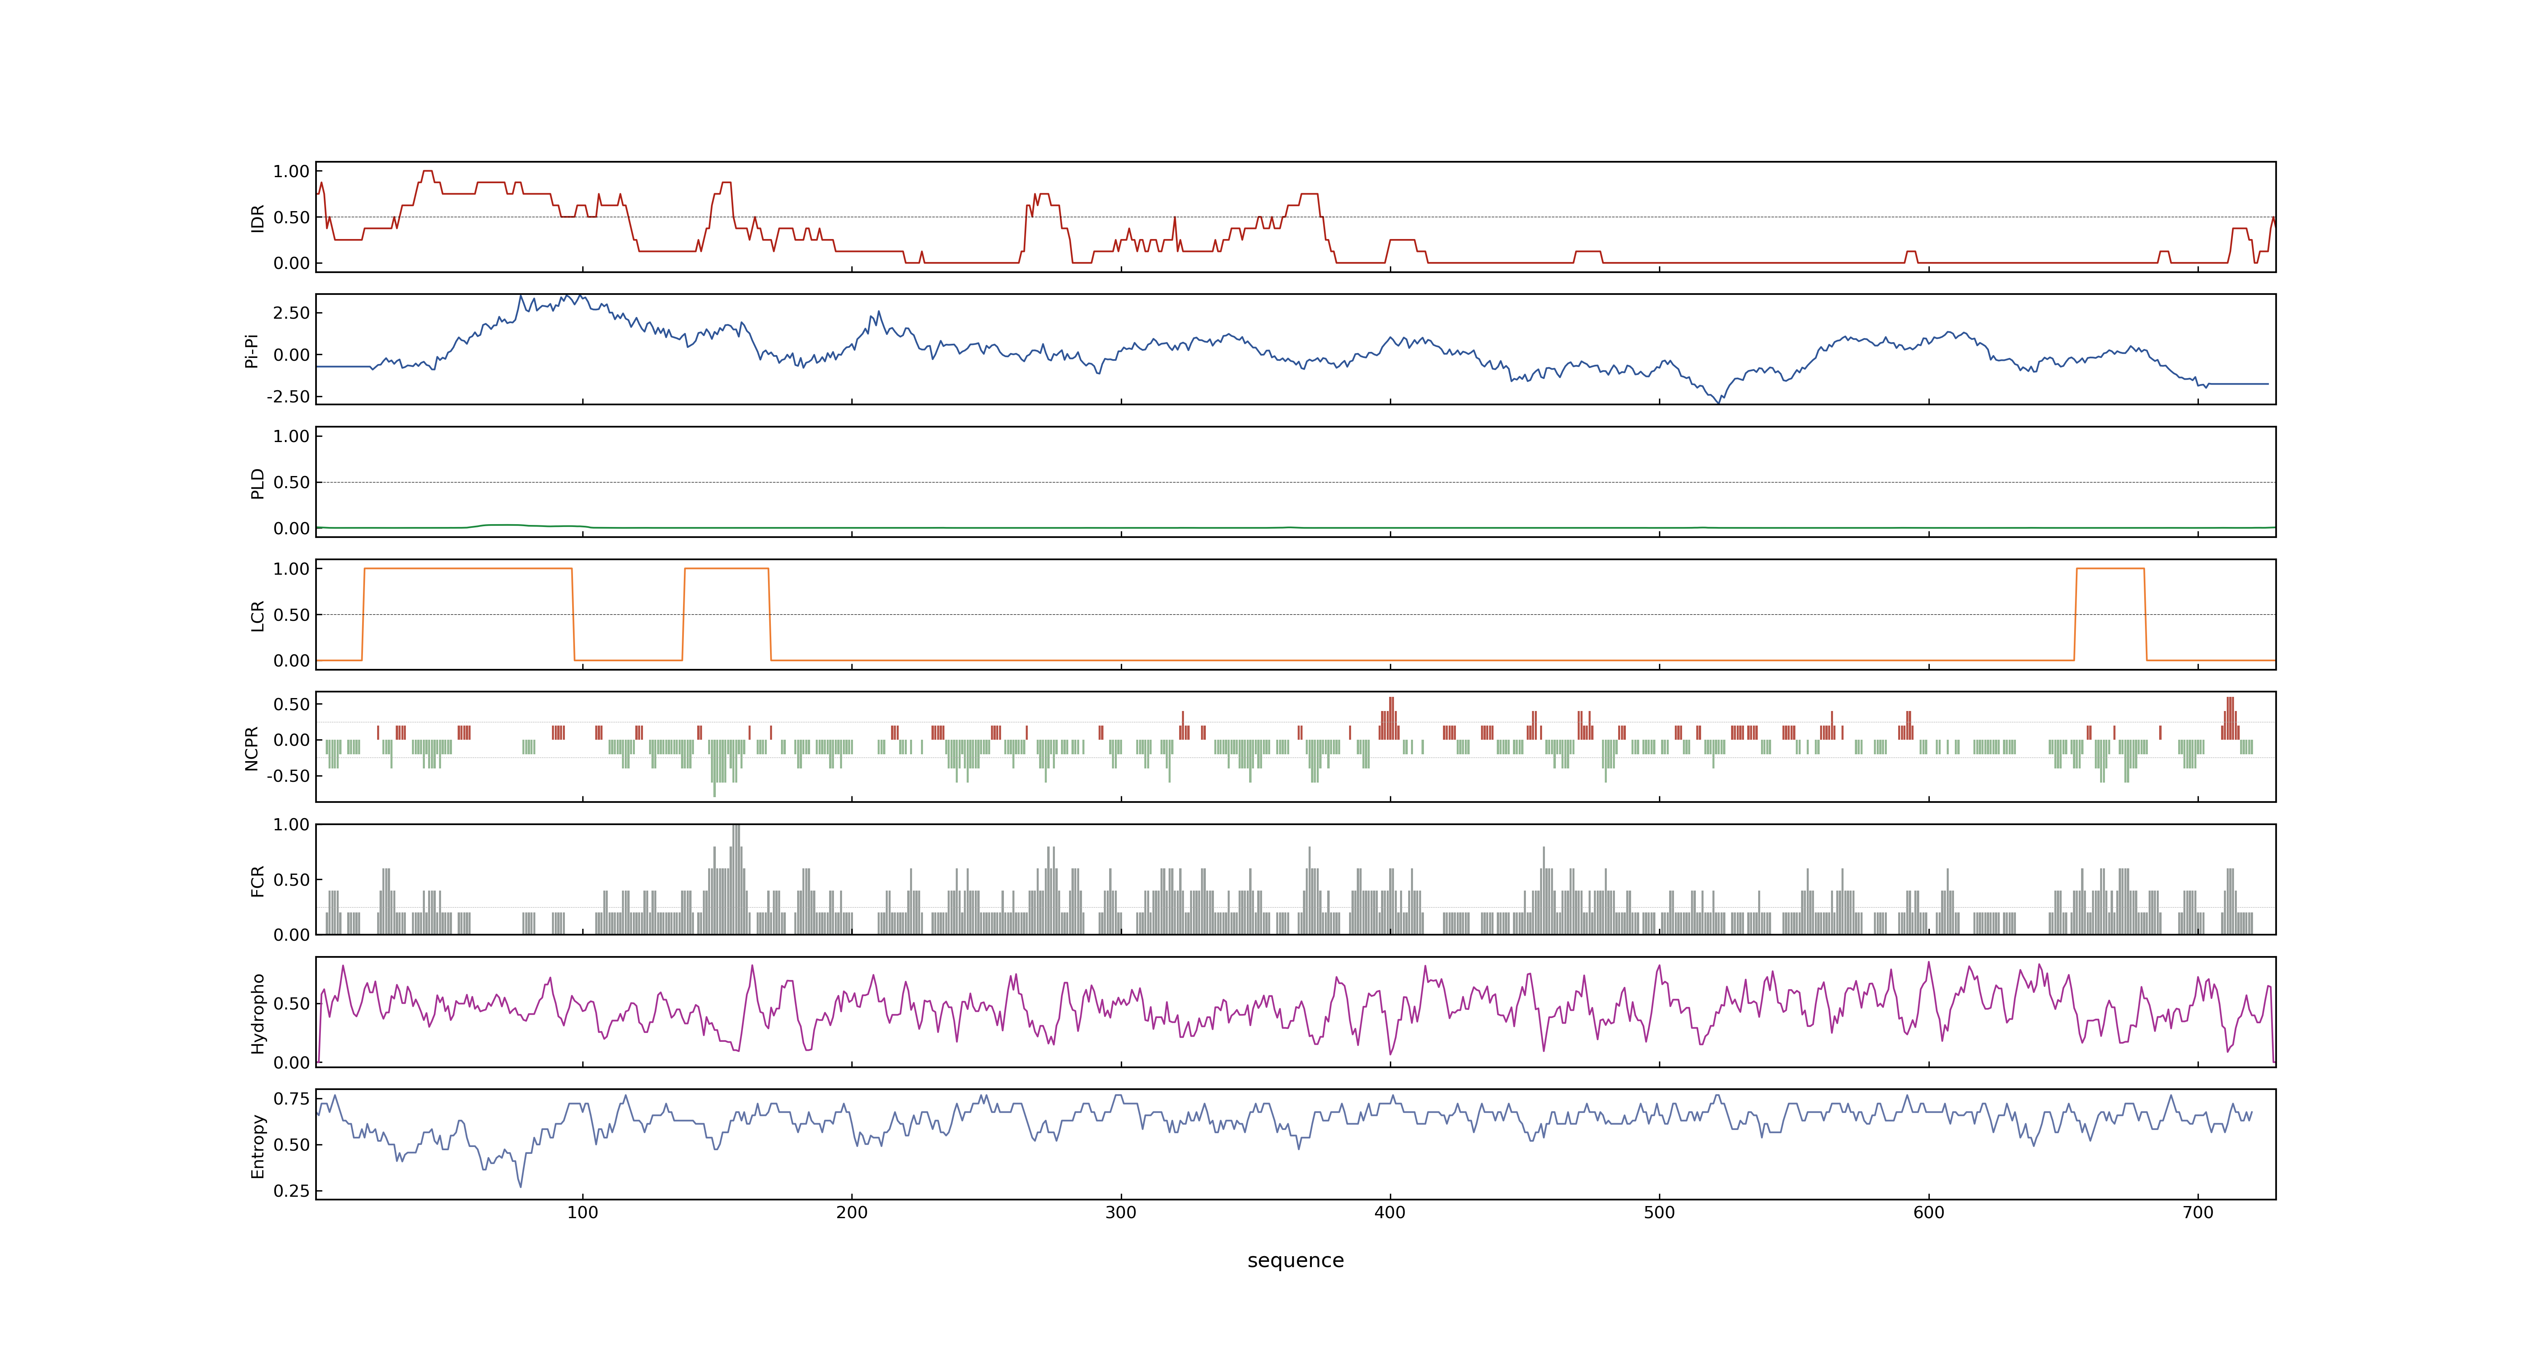Click the '0.50' tick on NCPR axis
The image size is (2529, 1348).
(x=292, y=705)
